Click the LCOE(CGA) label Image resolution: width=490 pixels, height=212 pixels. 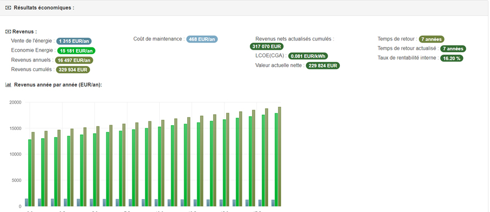pyautogui.click(x=270, y=56)
